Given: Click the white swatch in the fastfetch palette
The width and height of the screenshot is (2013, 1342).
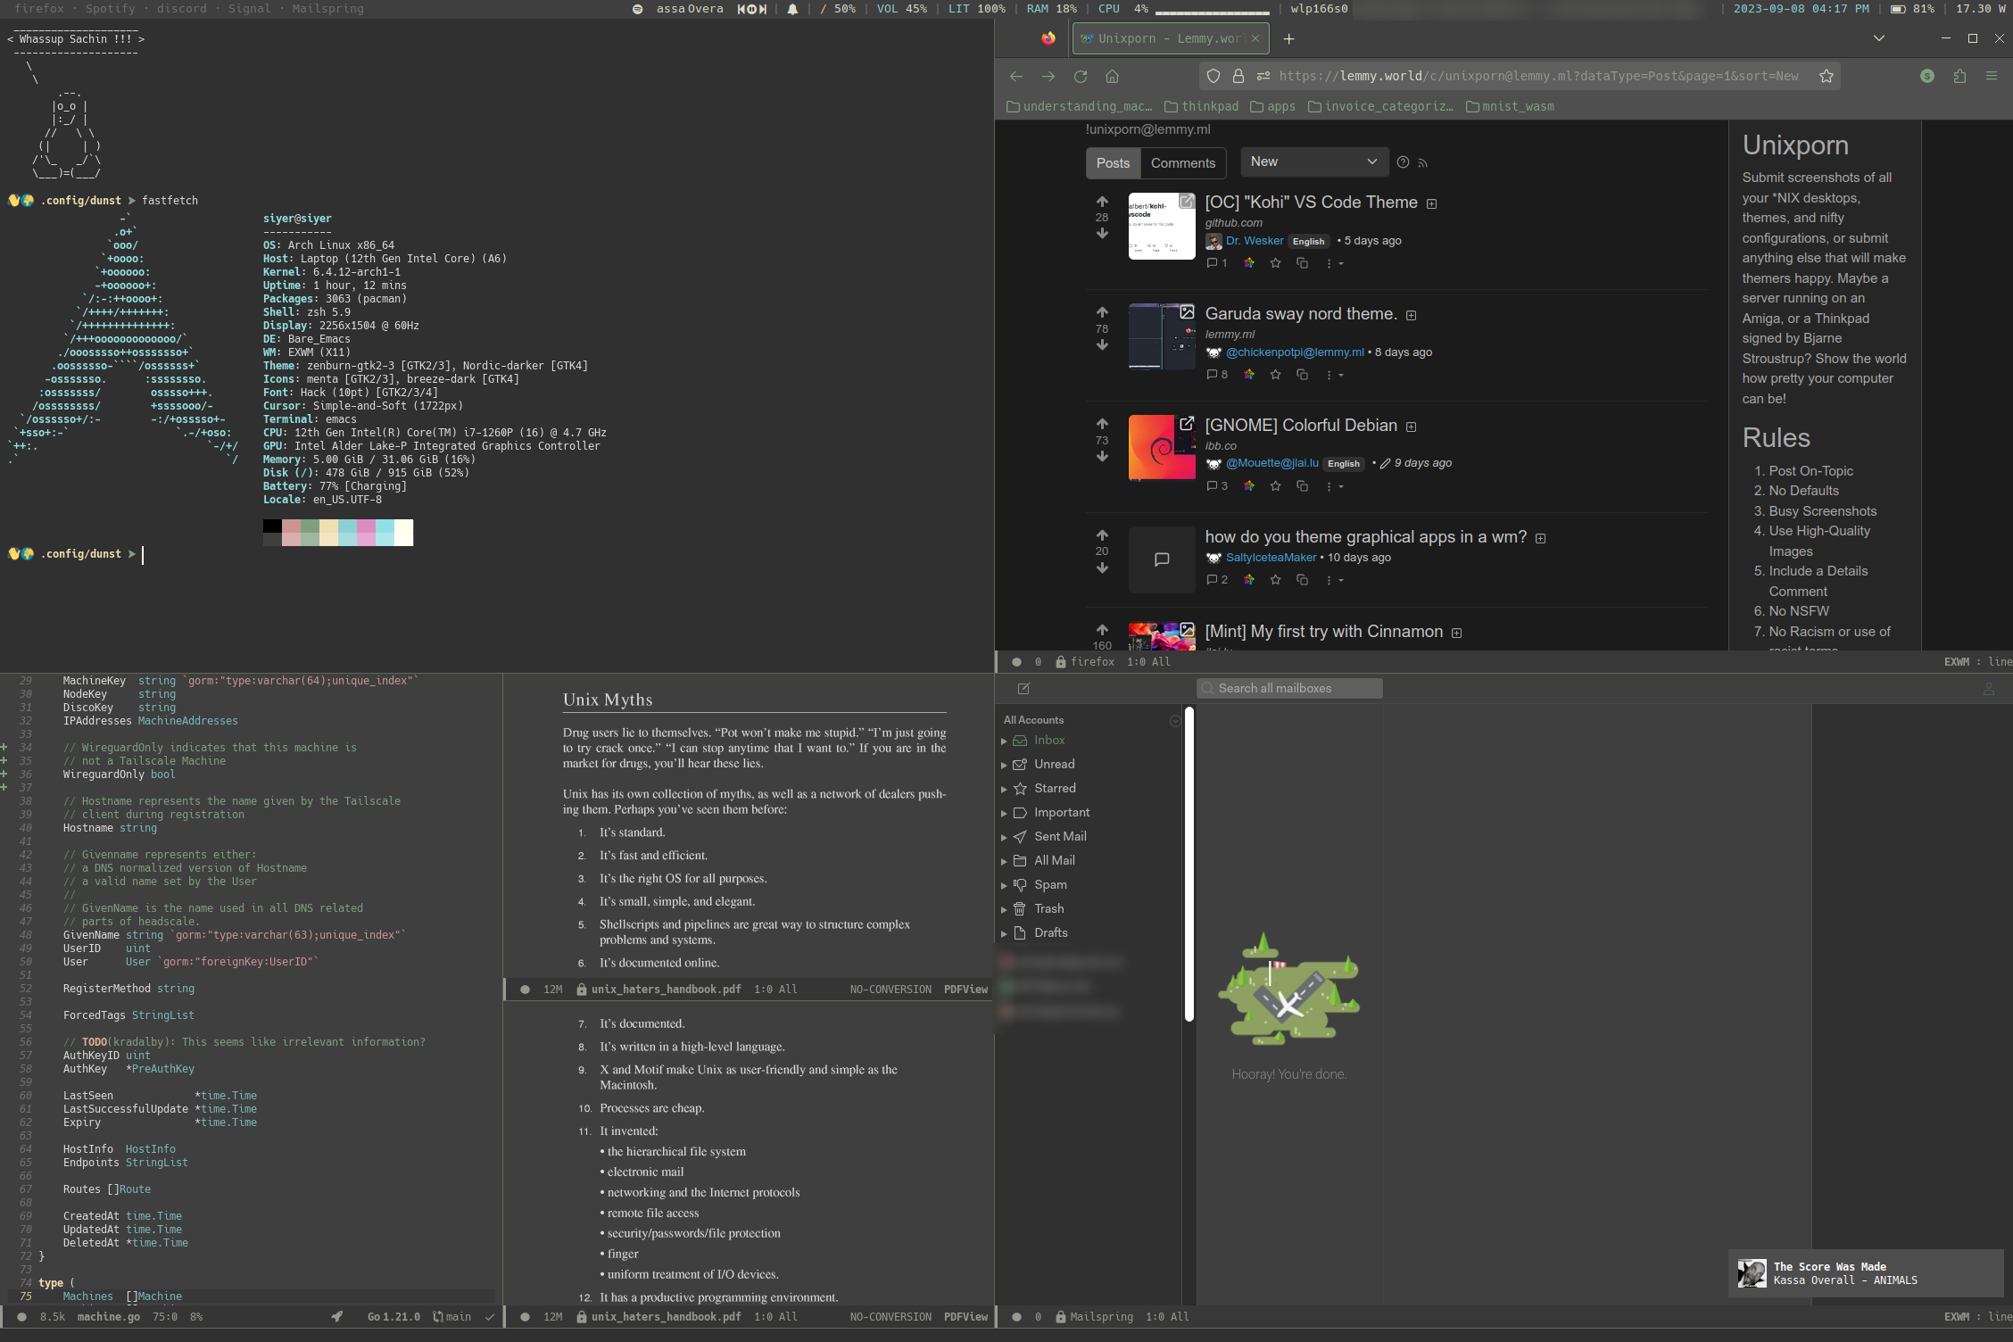Looking at the screenshot, I should (x=403, y=533).
